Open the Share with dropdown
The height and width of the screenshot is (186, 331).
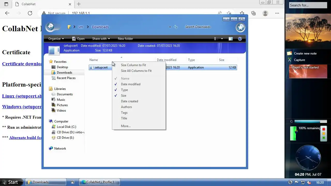[x=101, y=39]
